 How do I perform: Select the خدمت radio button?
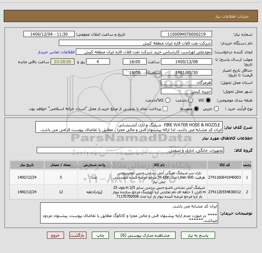(191, 100)
